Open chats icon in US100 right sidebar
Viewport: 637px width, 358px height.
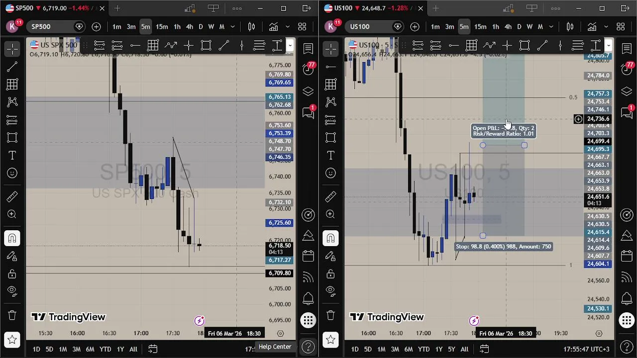627,113
